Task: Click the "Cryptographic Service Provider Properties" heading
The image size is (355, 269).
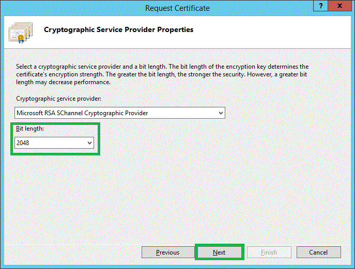Action: 119,30
